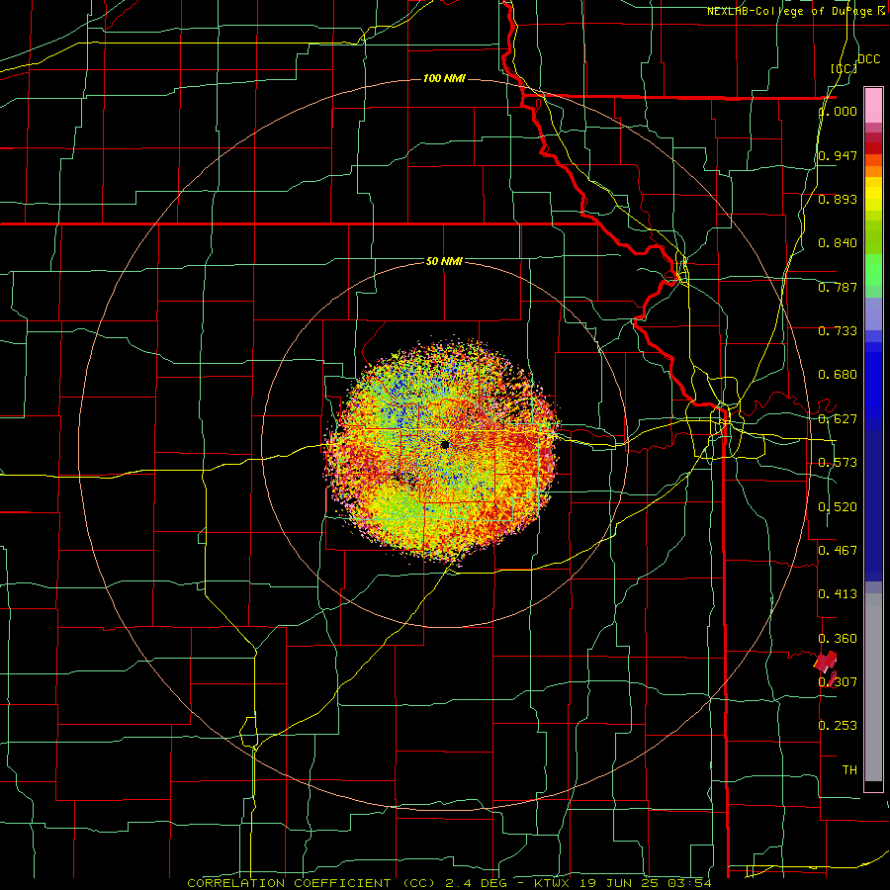Click the 0.787 value on the color scale
Screen dimensions: 890x890
(838, 287)
